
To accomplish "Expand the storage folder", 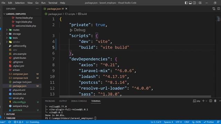I will click(17, 34).
